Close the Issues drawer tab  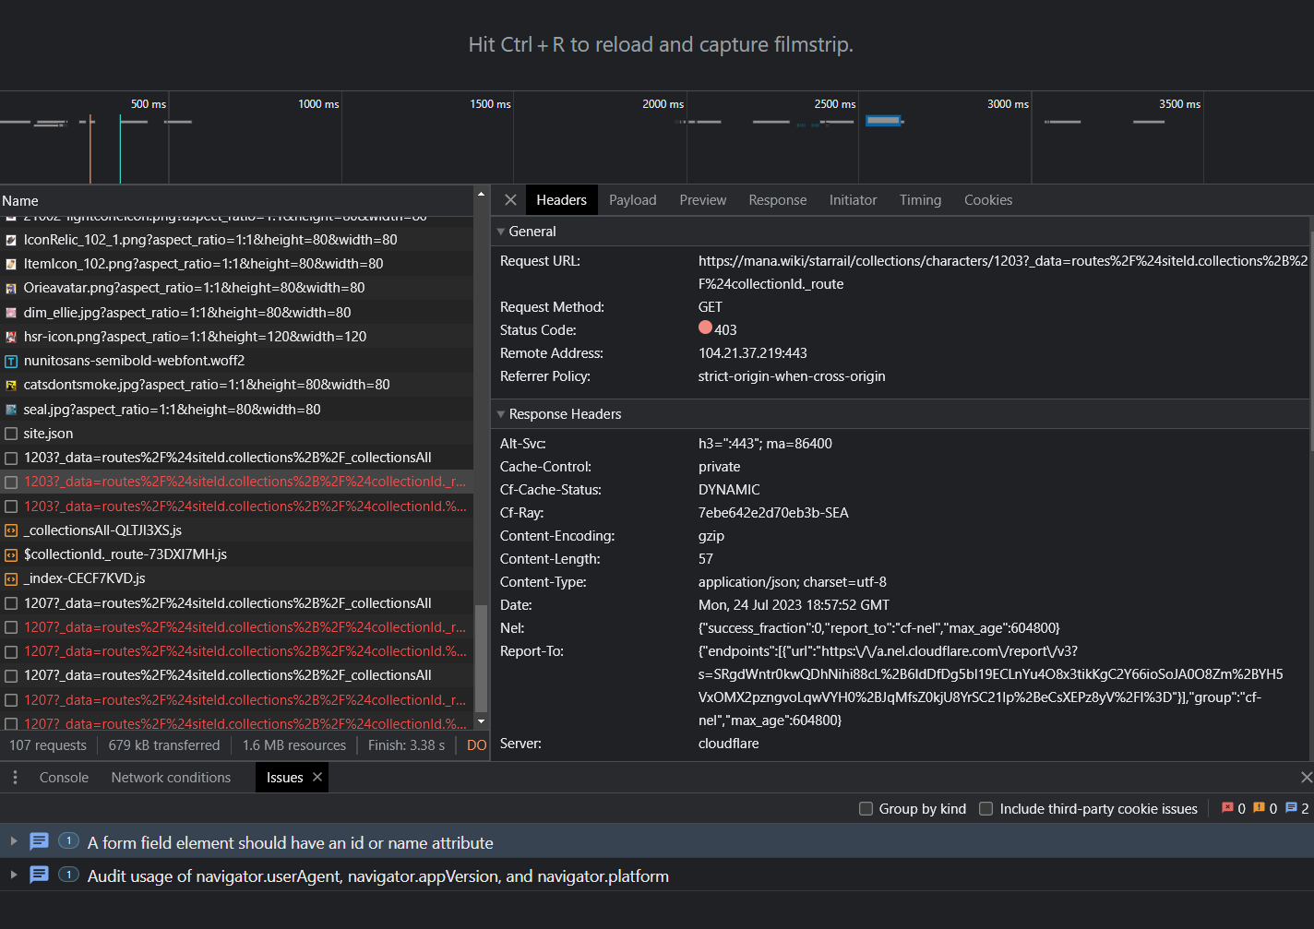click(x=317, y=777)
